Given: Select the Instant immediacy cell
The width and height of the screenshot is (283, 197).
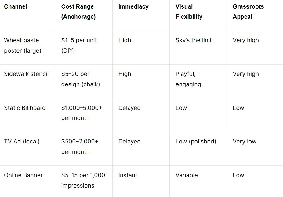Looking at the screenshot, I should 128,175.
